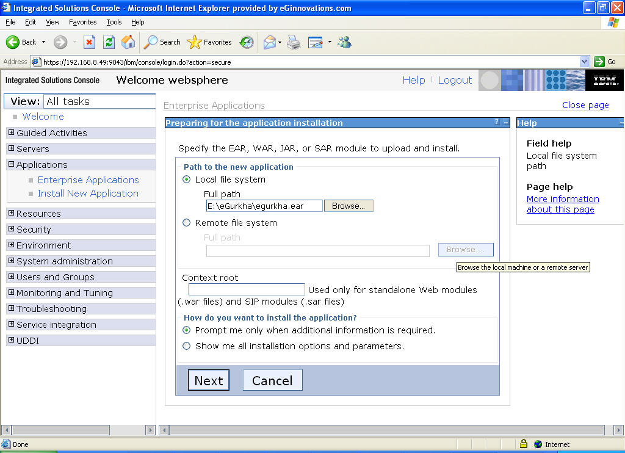
Task: Expand the System administration section
Action: 11,261
